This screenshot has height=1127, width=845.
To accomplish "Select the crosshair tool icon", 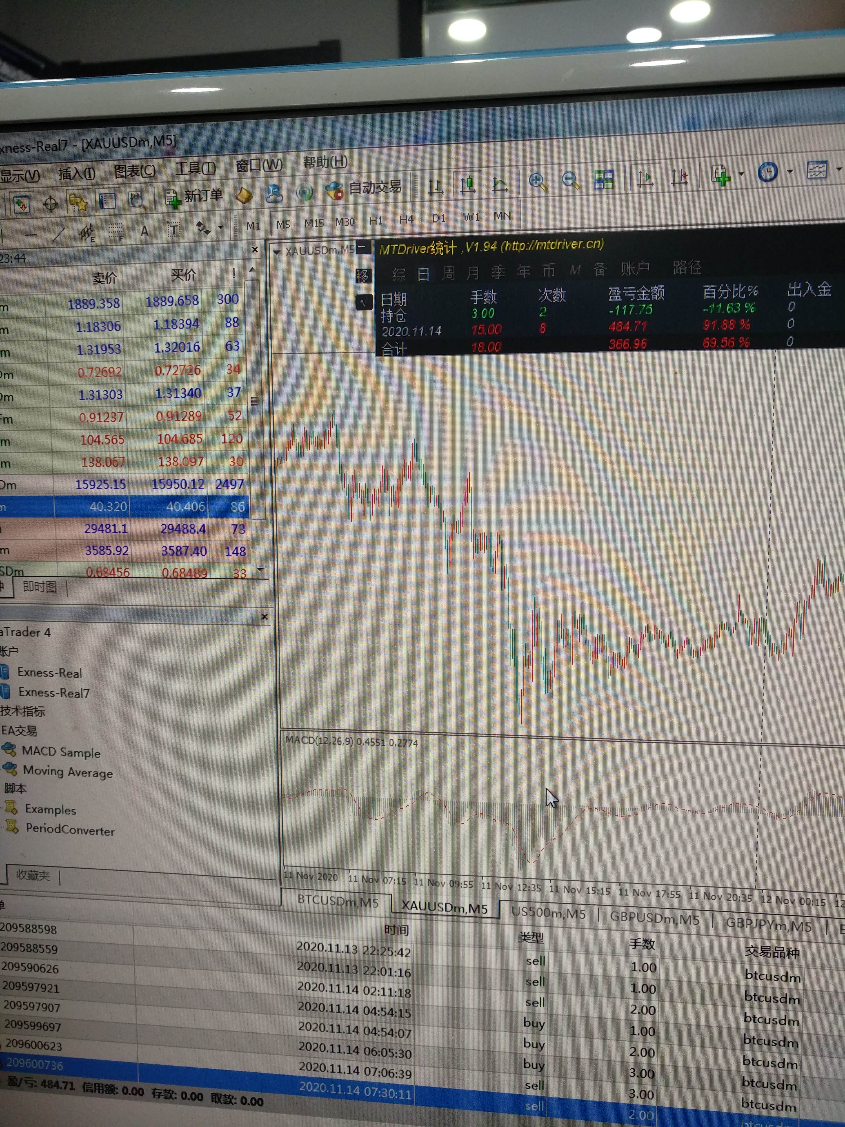I will click(50, 204).
